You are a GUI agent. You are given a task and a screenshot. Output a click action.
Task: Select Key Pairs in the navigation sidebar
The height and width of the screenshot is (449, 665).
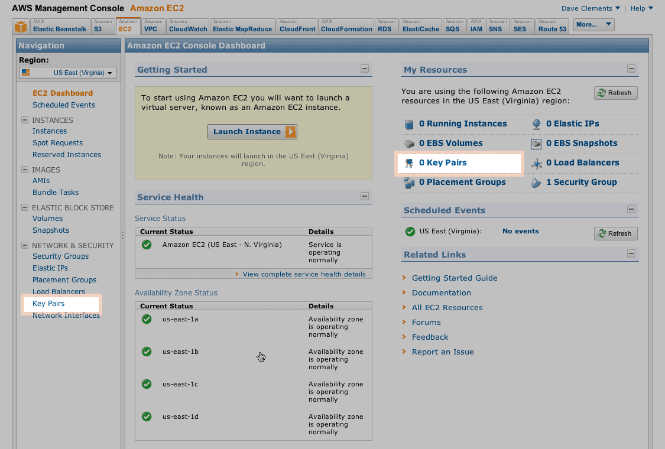click(x=49, y=303)
